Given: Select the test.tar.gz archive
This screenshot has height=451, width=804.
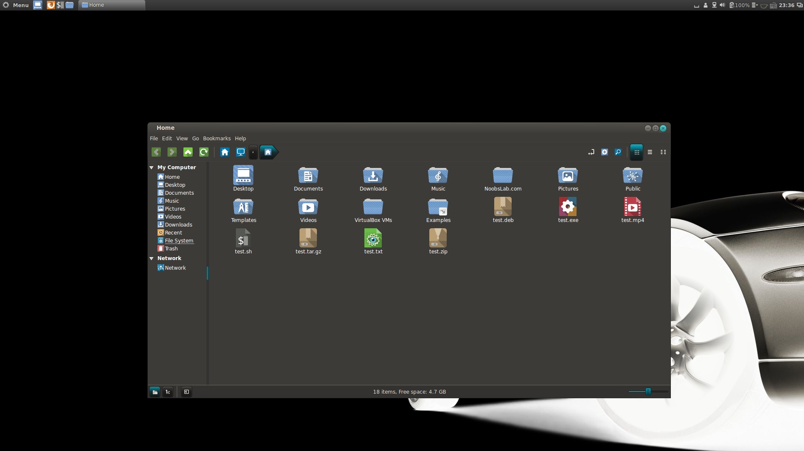Looking at the screenshot, I should (308, 238).
